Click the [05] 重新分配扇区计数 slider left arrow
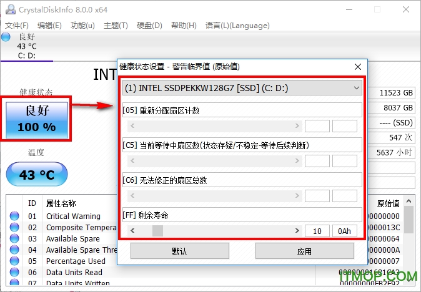421x292 pixels. (132, 126)
